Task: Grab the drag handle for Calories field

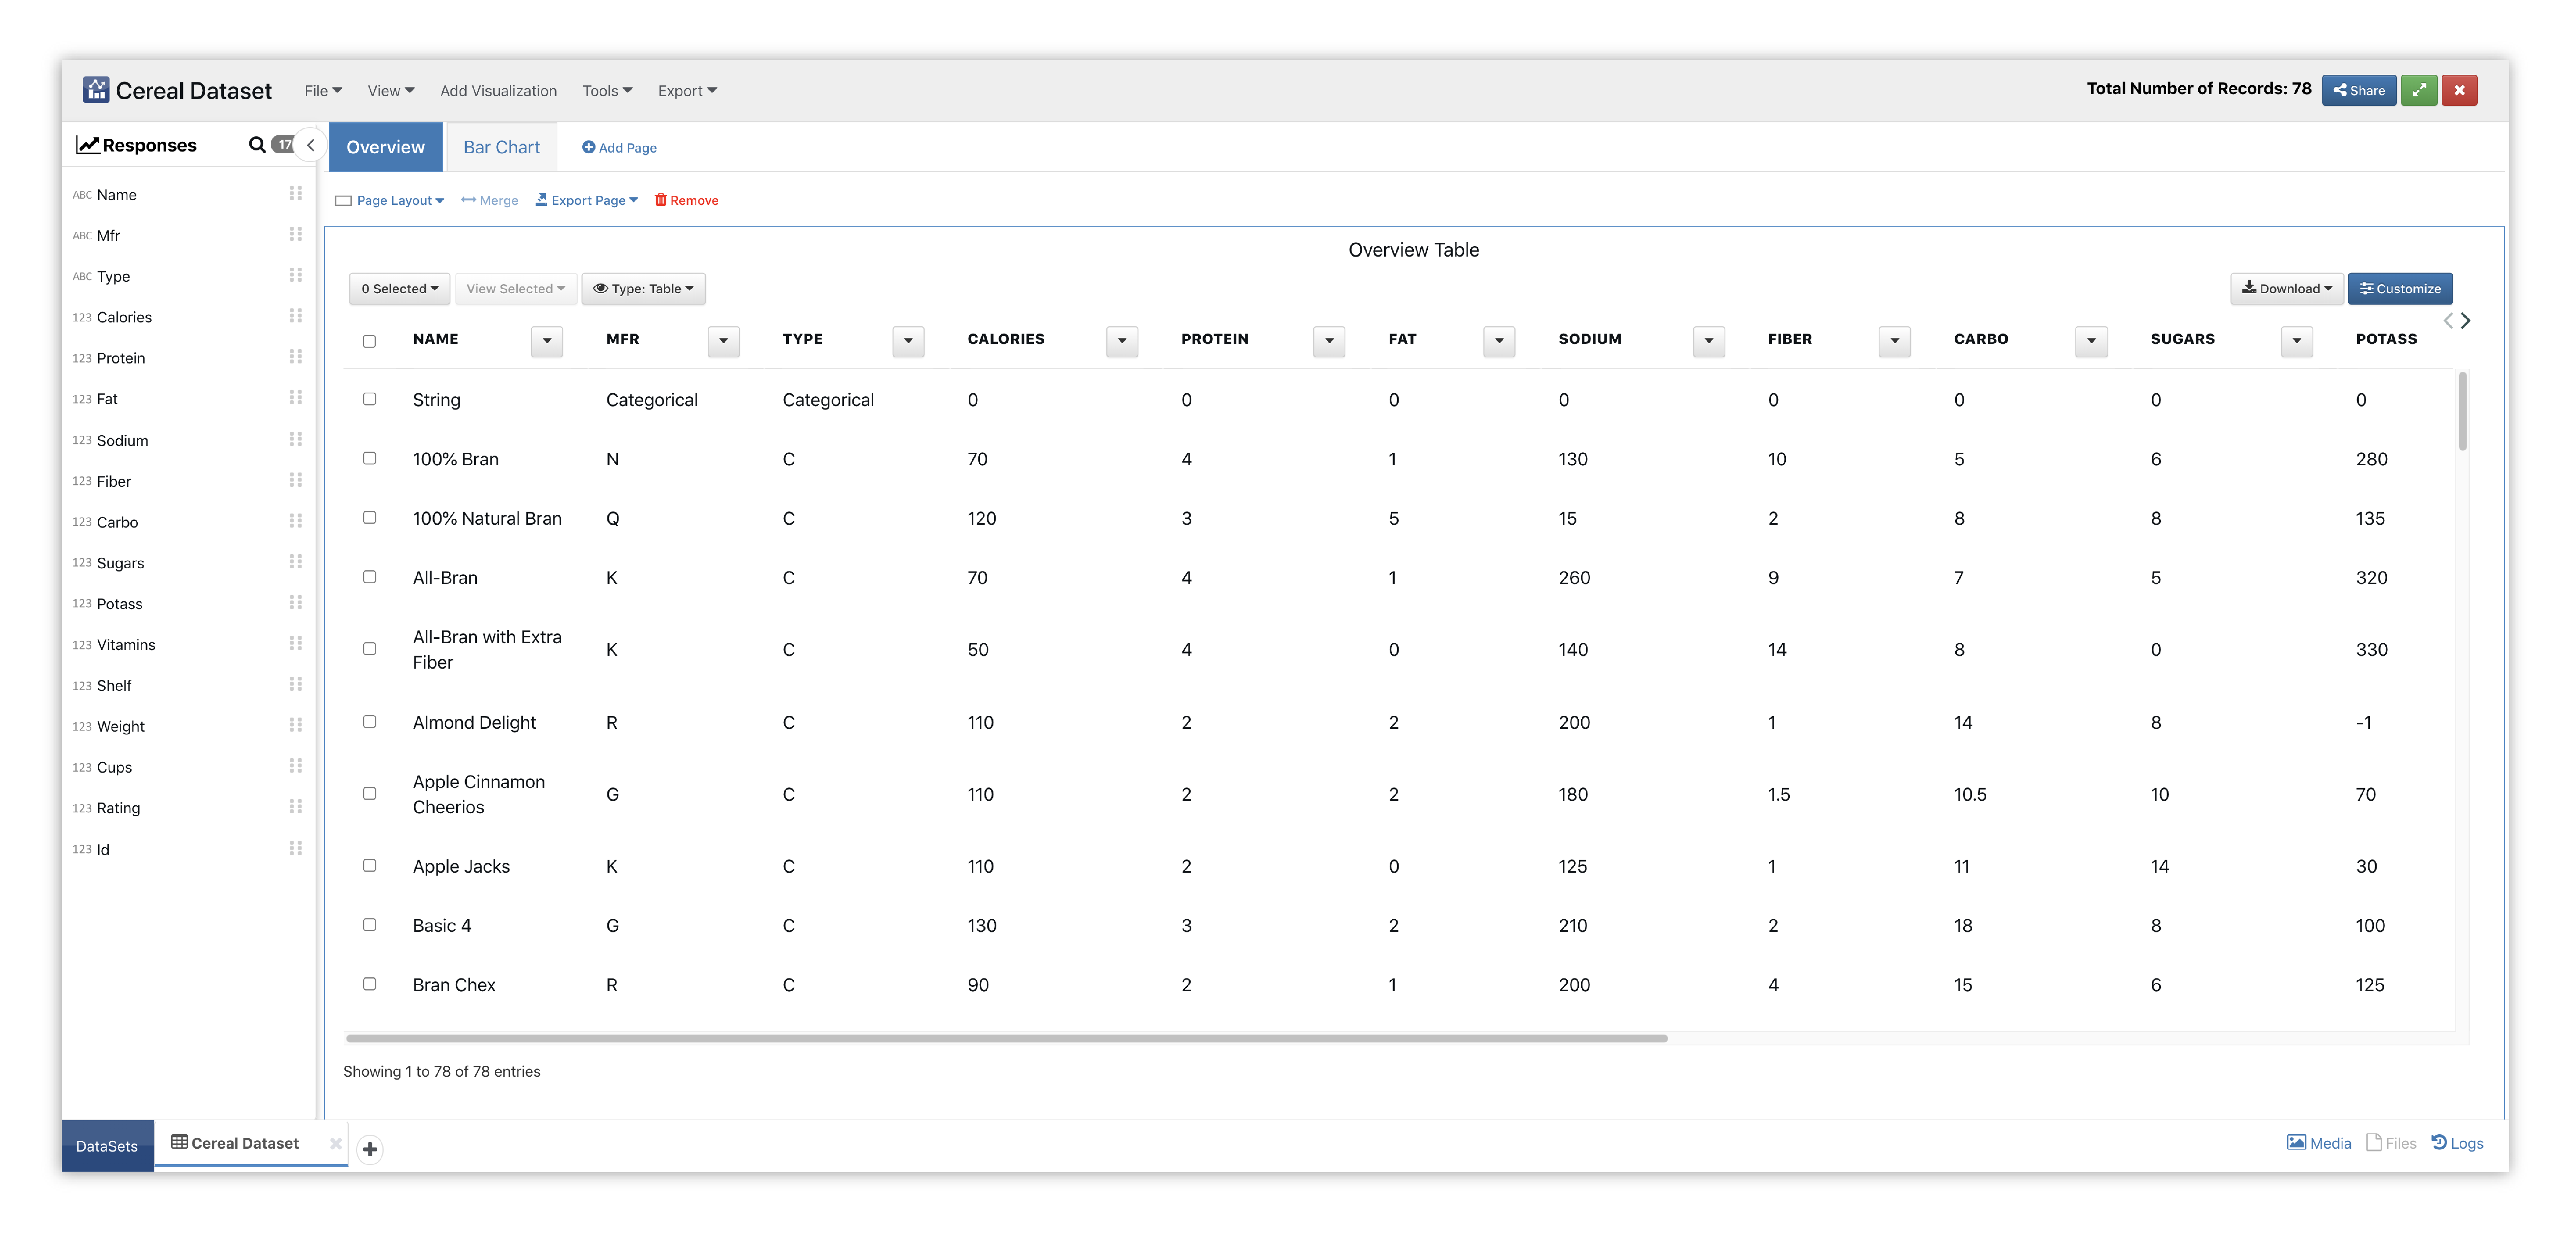Action: 296,316
